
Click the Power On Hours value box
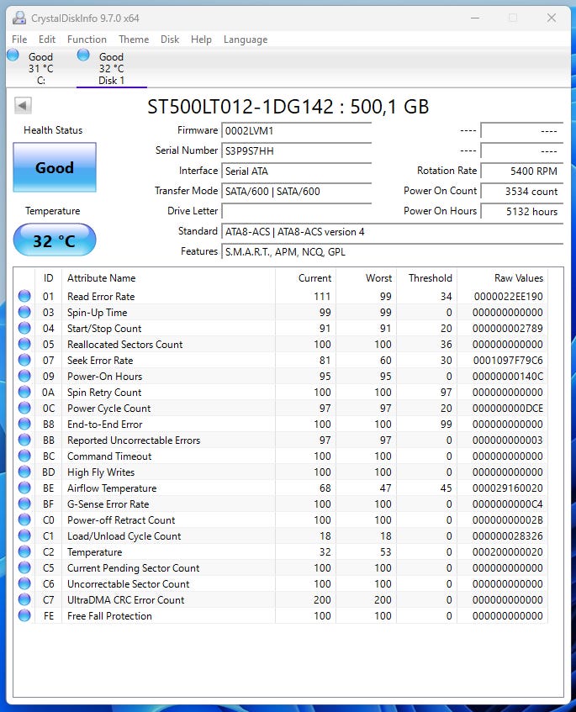[x=521, y=211]
